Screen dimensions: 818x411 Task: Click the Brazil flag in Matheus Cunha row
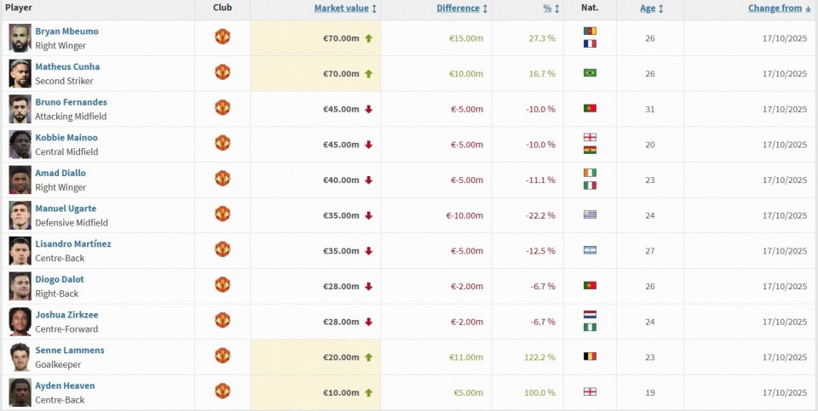pyautogui.click(x=590, y=73)
